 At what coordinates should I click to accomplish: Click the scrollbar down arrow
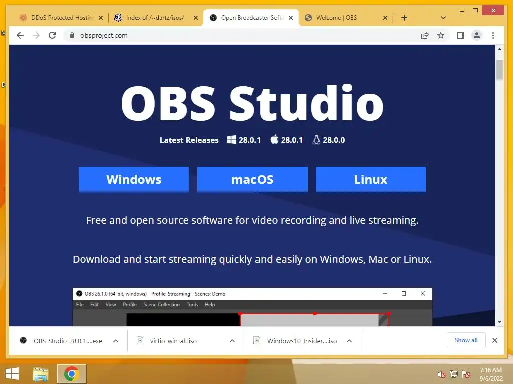tap(499, 322)
